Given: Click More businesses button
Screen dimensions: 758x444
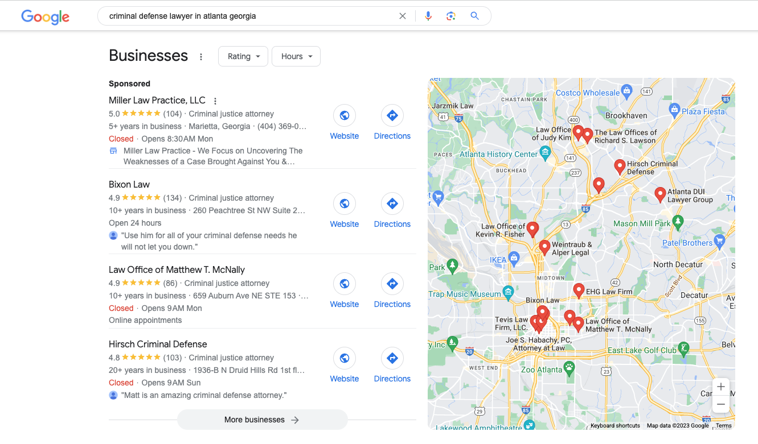Looking at the screenshot, I should [263, 420].
